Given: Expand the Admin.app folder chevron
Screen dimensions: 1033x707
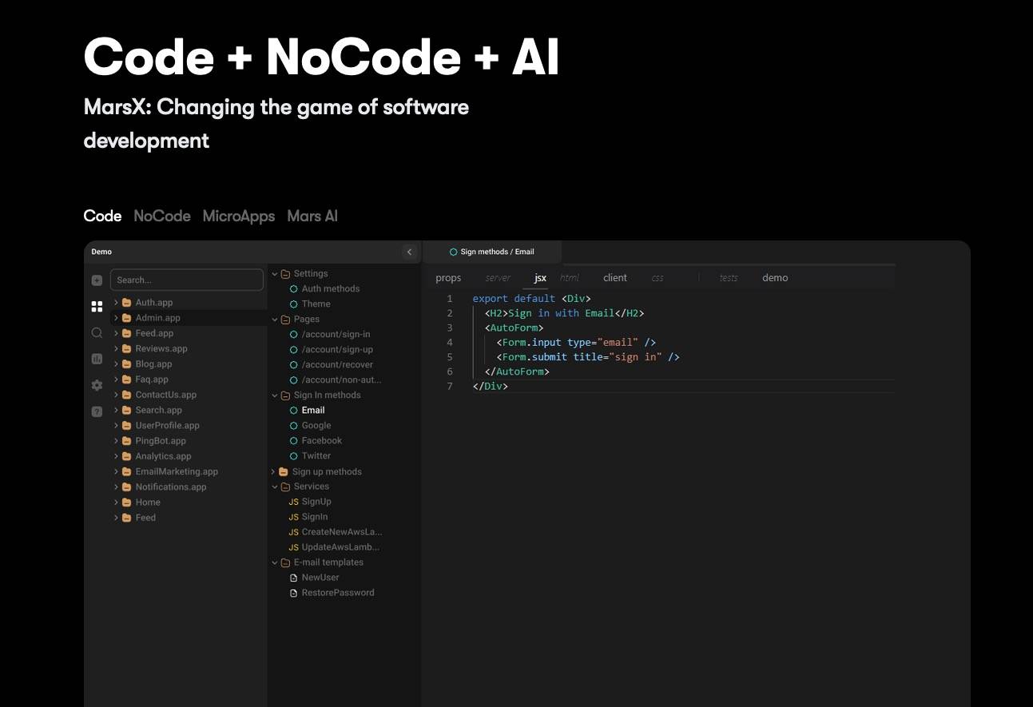Looking at the screenshot, I should pyautogui.click(x=116, y=318).
